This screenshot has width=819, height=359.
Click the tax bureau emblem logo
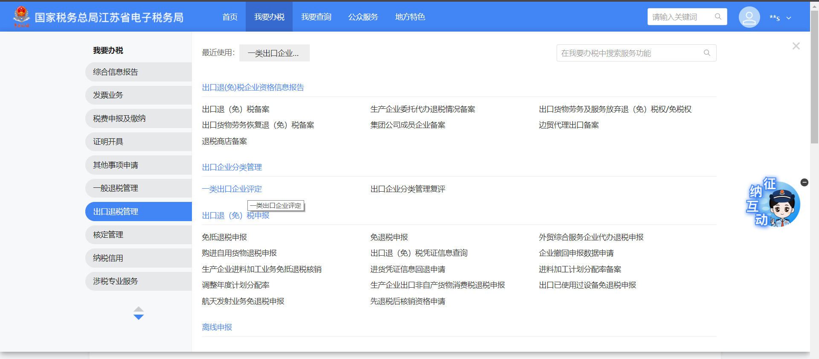(21, 17)
